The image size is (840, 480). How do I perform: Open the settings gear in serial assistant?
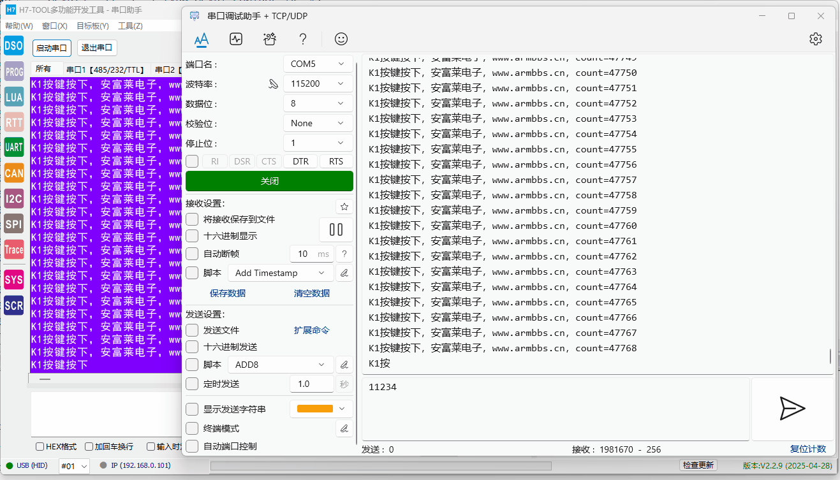coord(816,39)
